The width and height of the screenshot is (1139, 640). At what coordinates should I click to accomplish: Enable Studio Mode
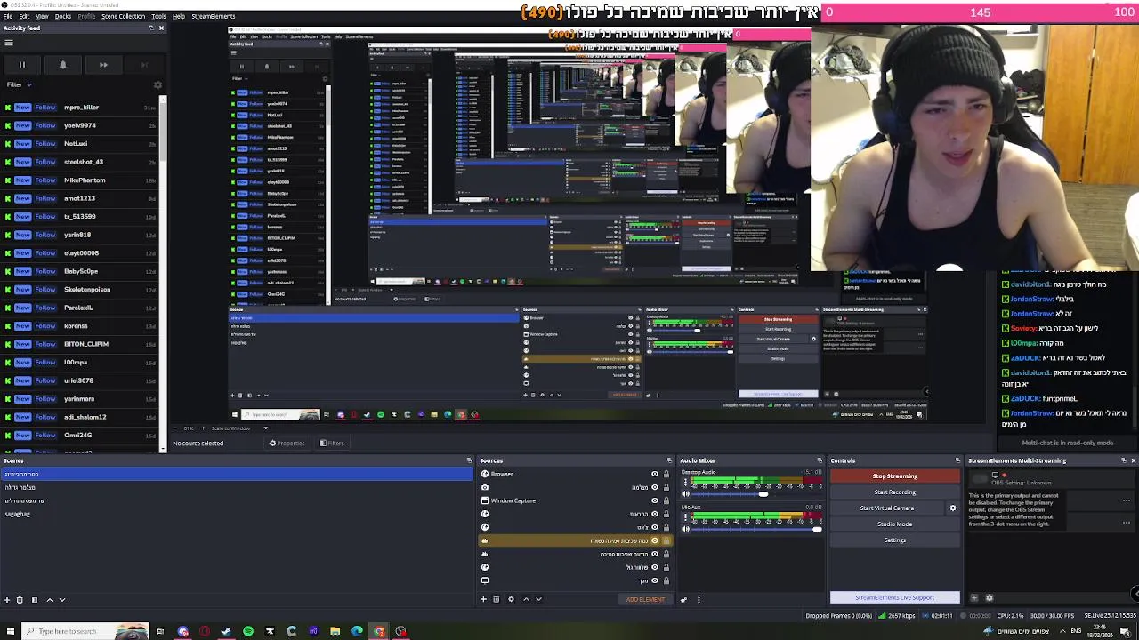pos(895,524)
